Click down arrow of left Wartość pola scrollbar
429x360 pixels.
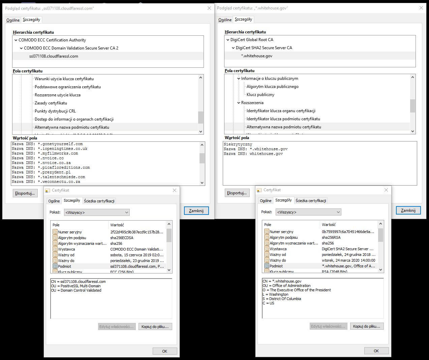pyautogui.click(x=202, y=183)
